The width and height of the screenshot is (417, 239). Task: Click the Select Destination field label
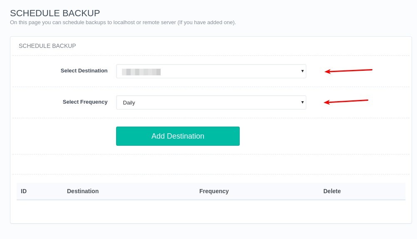(84, 70)
